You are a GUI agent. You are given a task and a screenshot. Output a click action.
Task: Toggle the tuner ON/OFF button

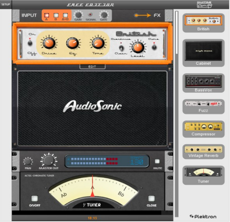pos(35,199)
